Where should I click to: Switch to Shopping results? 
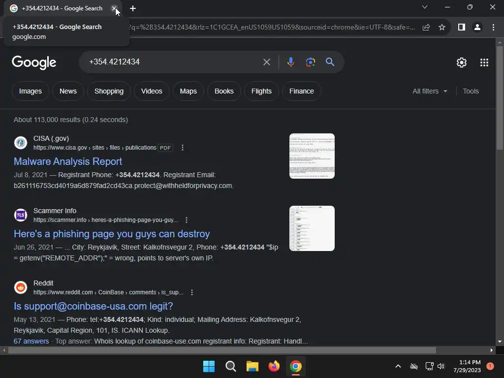[x=109, y=91]
